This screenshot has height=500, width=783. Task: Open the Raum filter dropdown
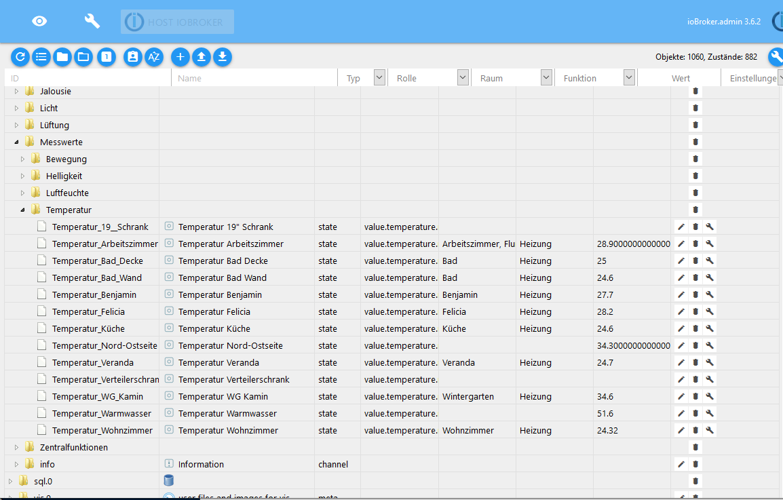coord(546,77)
